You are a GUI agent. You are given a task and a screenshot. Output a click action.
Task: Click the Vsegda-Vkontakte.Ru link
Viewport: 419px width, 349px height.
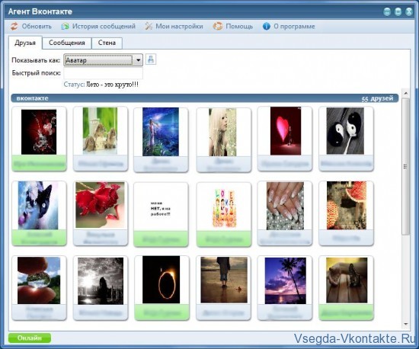click(x=355, y=338)
